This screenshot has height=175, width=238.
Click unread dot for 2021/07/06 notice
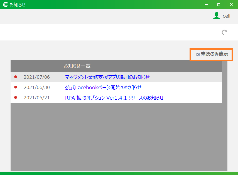16,77
